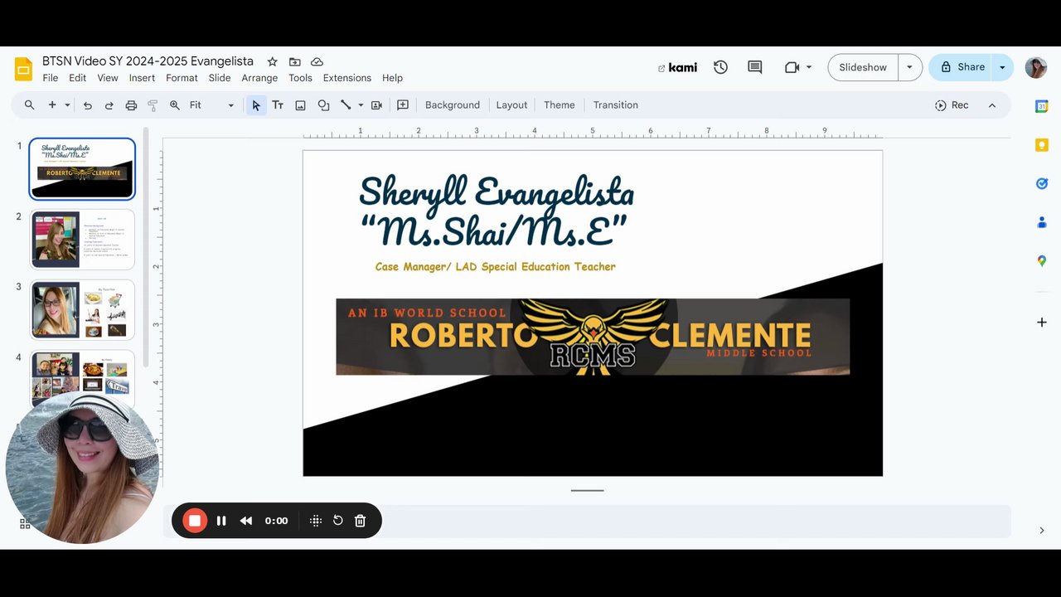
Task: Collapse the toolbar menus with the chevron
Action: point(991,105)
